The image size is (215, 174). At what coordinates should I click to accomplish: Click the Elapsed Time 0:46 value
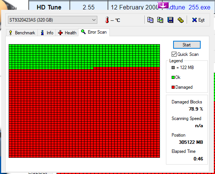198,159
